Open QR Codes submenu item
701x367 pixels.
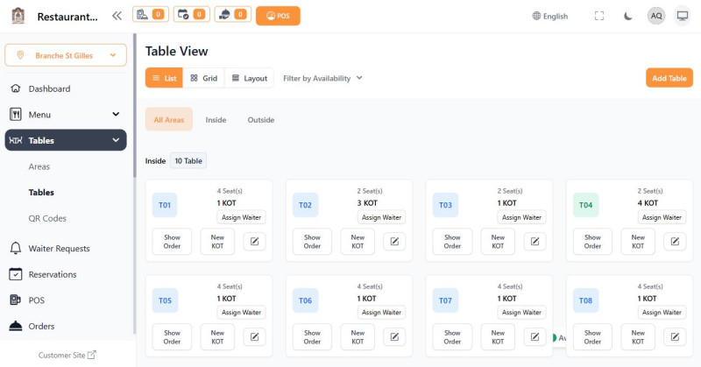click(x=47, y=218)
